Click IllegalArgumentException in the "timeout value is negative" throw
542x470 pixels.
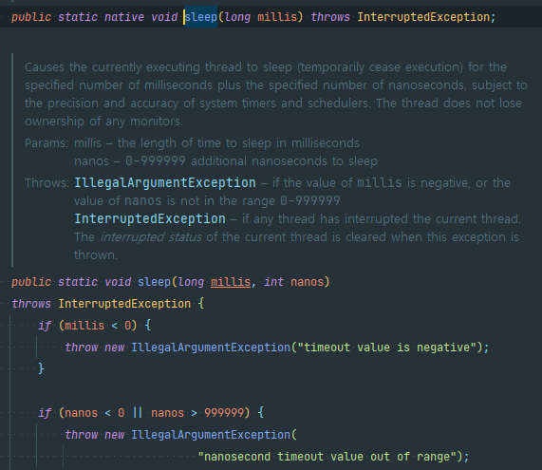point(211,348)
